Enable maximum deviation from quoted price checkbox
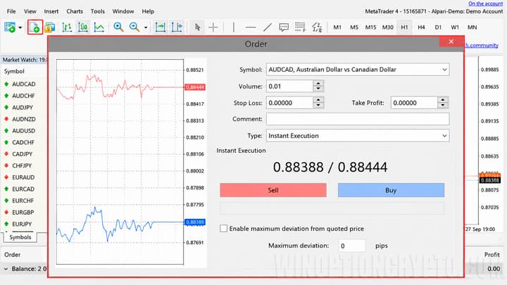507x285 pixels. (223, 229)
